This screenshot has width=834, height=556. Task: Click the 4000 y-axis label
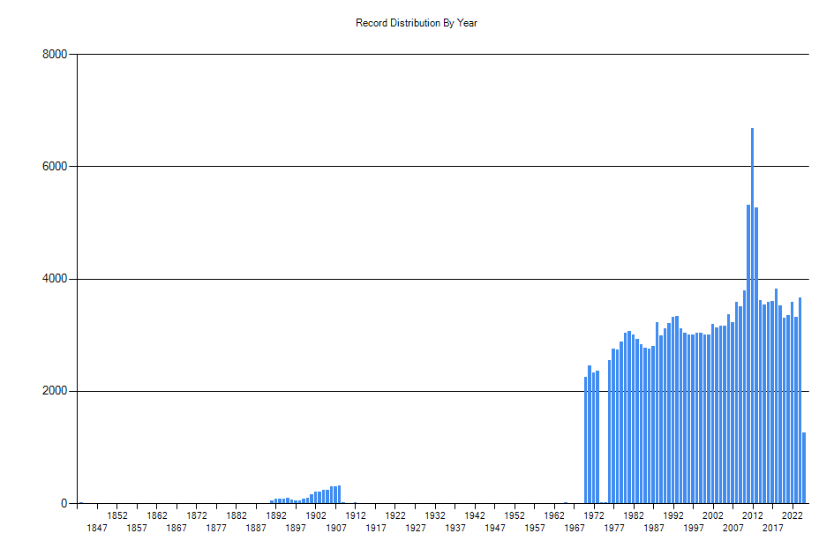[x=54, y=279]
